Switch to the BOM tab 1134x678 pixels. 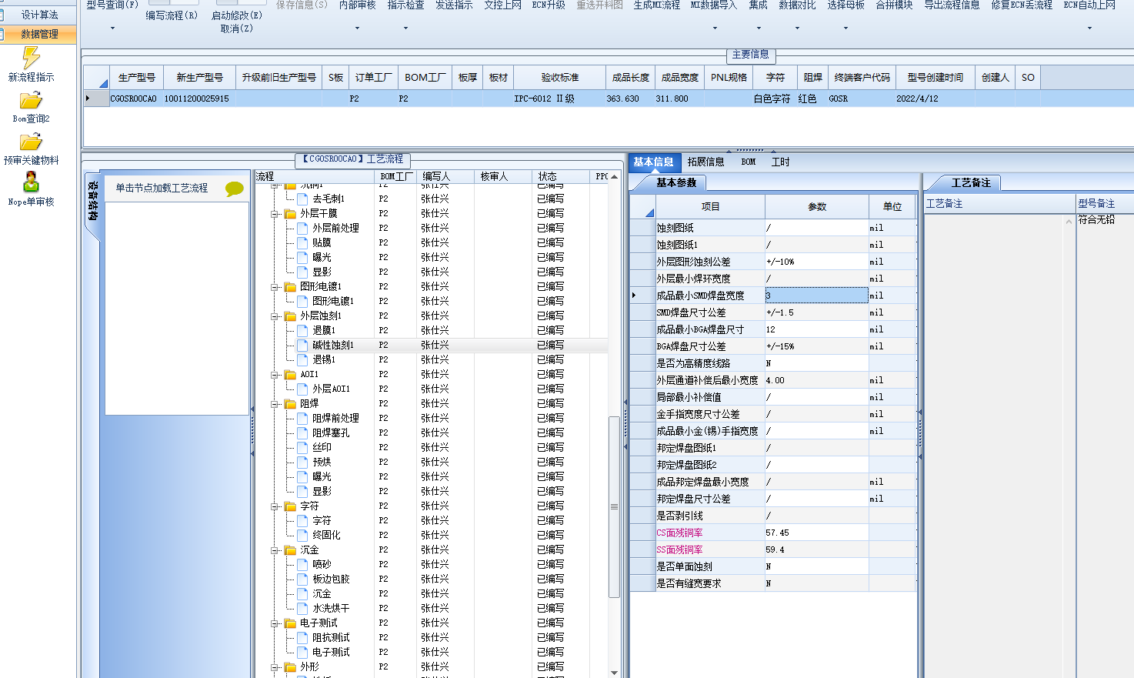point(749,162)
